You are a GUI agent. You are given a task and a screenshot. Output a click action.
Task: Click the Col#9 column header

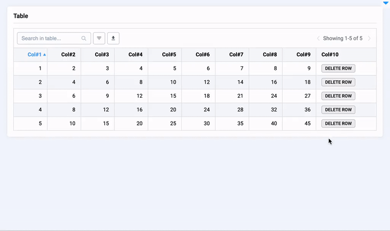point(303,55)
